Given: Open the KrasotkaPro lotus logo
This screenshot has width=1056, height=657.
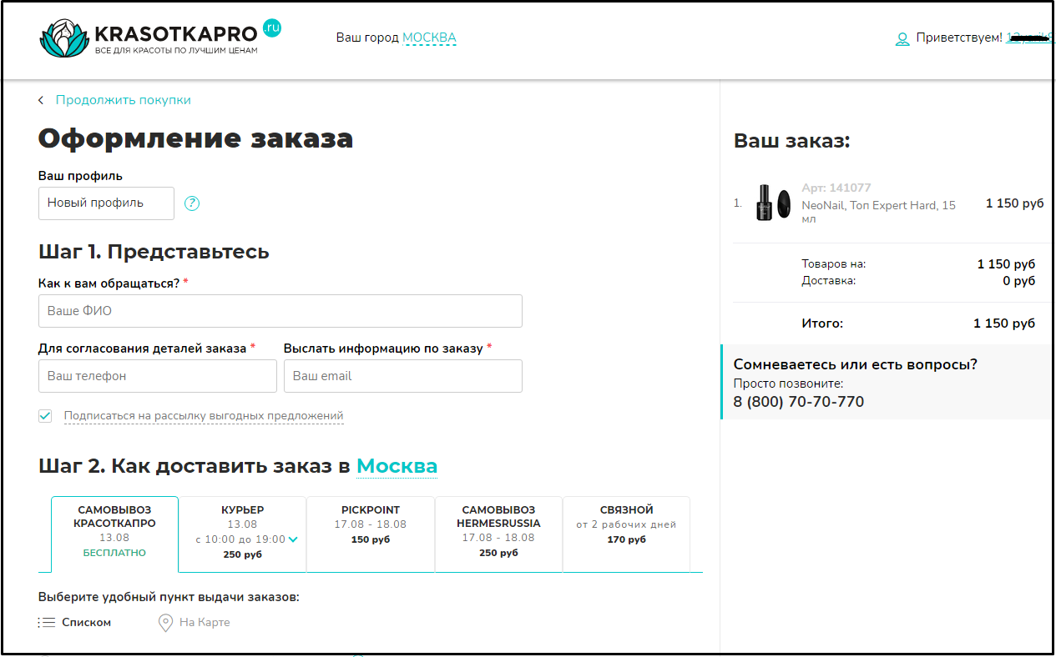Looking at the screenshot, I should pos(63,39).
